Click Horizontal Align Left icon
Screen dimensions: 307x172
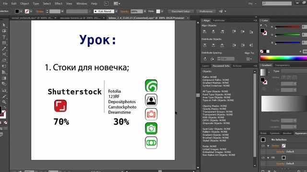[205, 32]
